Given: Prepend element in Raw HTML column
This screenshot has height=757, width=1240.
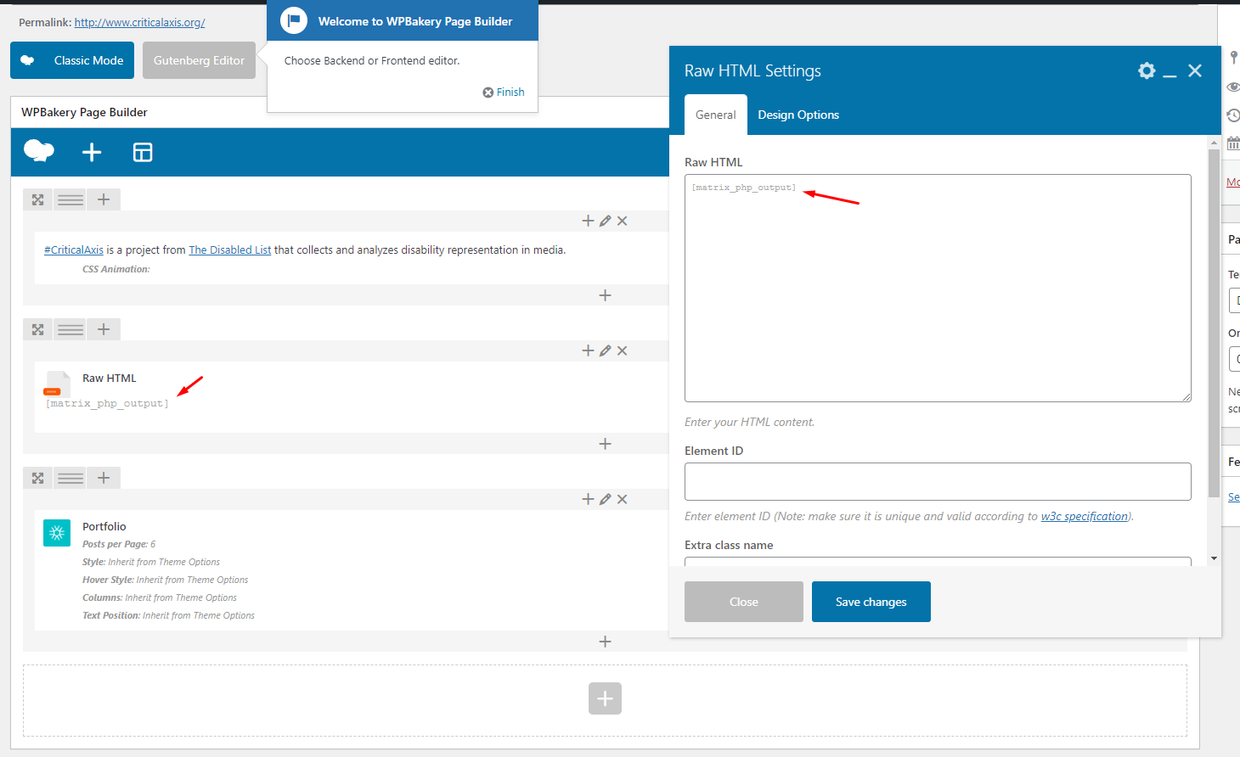Looking at the screenshot, I should 588,350.
